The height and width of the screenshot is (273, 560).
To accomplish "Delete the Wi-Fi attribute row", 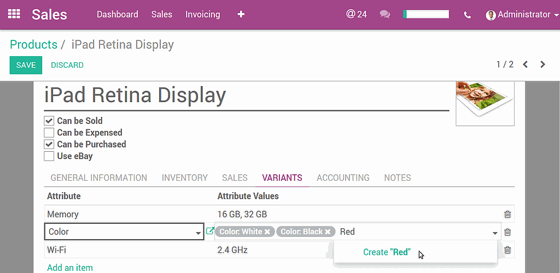I will (507, 250).
